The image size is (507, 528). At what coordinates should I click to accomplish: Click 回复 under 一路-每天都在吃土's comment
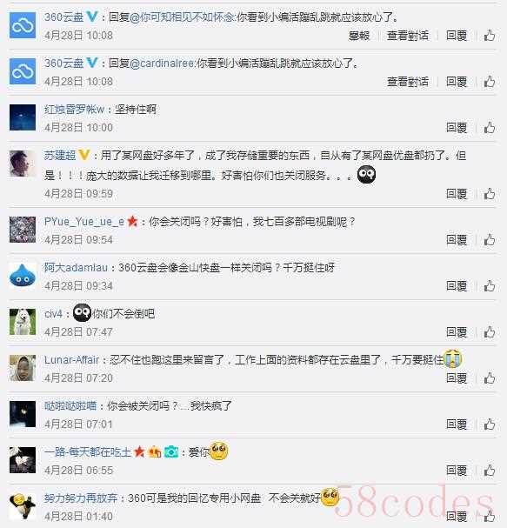click(457, 470)
